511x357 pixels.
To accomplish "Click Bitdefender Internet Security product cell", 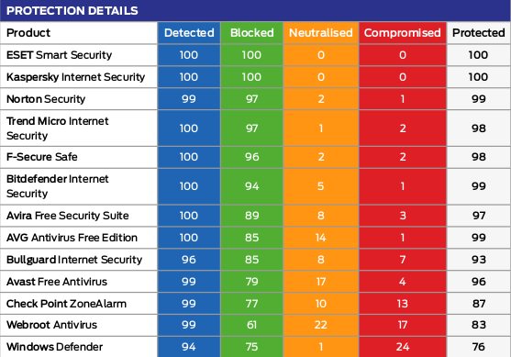I will [x=79, y=186].
